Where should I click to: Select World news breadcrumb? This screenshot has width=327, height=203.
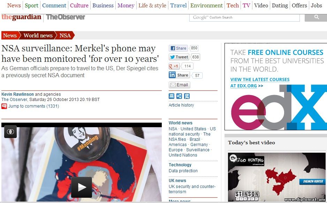pos(38,36)
